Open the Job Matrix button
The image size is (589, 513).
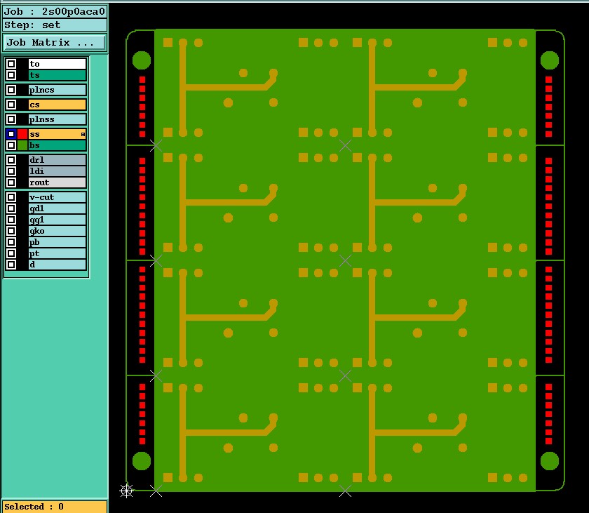click(x=55, y=43)
